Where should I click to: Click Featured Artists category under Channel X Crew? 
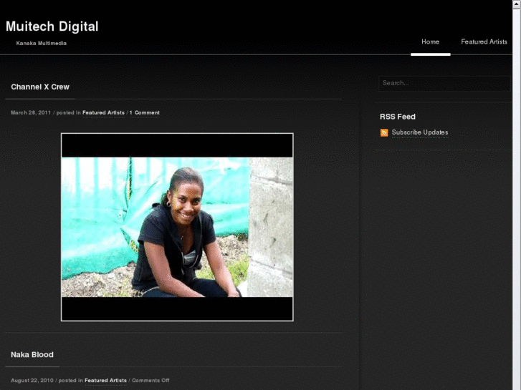(x=103, y=112)
